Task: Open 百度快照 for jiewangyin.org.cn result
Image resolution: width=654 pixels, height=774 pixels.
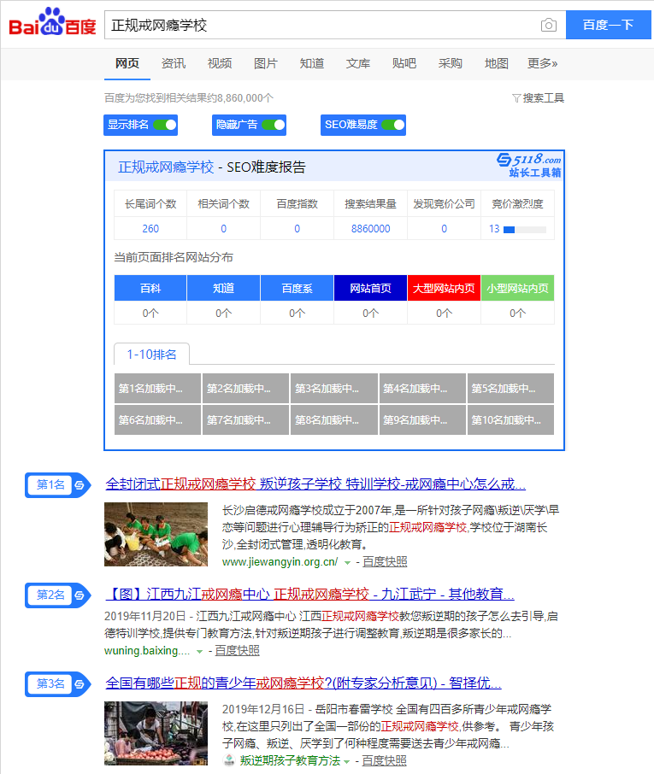Action: coord(385,562)
